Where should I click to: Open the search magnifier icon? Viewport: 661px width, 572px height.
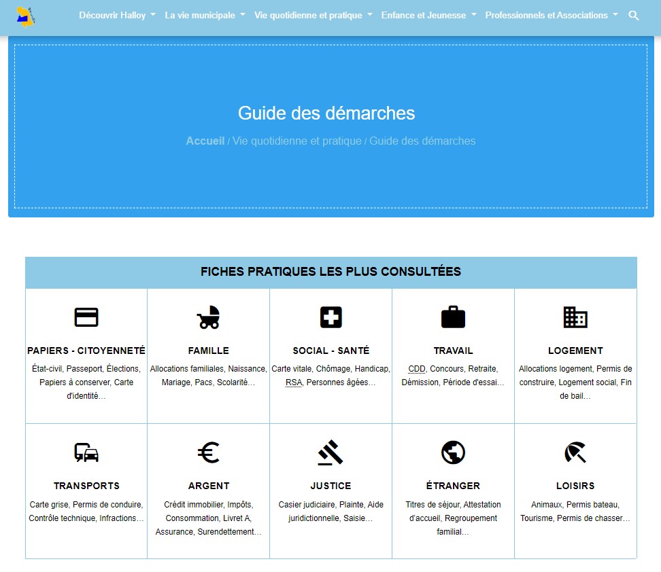(634, 16)
